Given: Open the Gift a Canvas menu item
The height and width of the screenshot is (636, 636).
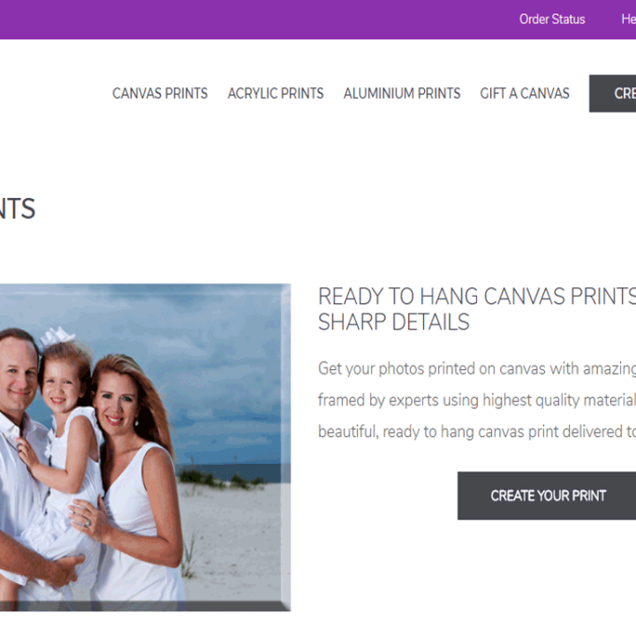Looking at the screenshot, I should coord(525,94).
